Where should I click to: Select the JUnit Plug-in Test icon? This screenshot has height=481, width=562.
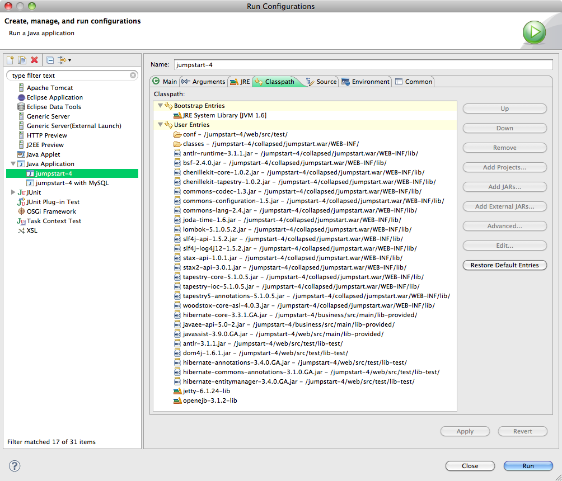21,202
